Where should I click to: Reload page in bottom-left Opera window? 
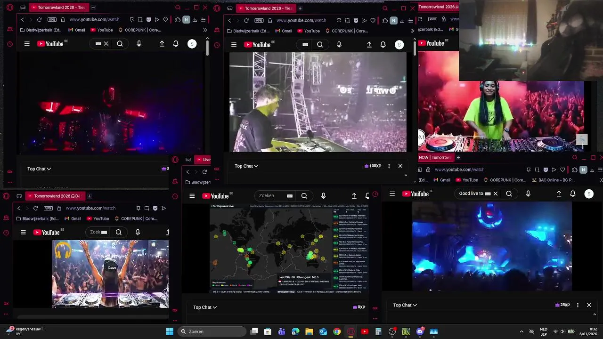click(35, 208)
